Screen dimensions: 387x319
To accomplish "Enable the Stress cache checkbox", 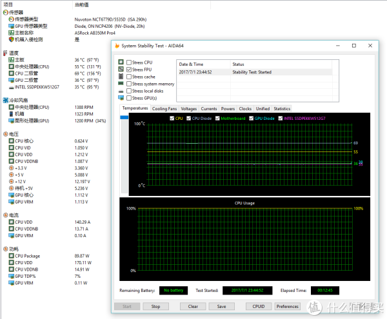I will 129,77.
